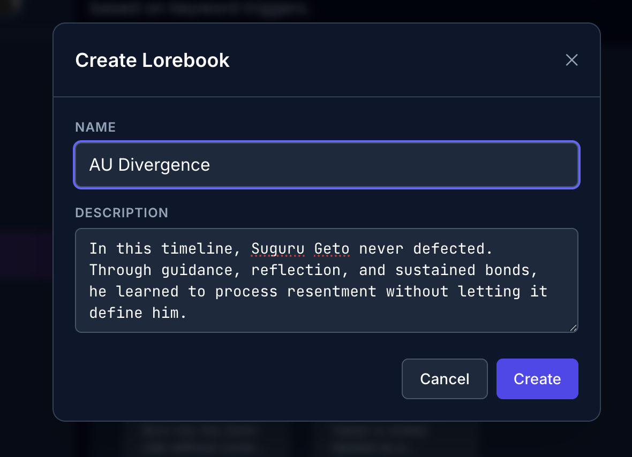Click the Create button
Screen dimensions: 632x457
click(x=537, y=379)
